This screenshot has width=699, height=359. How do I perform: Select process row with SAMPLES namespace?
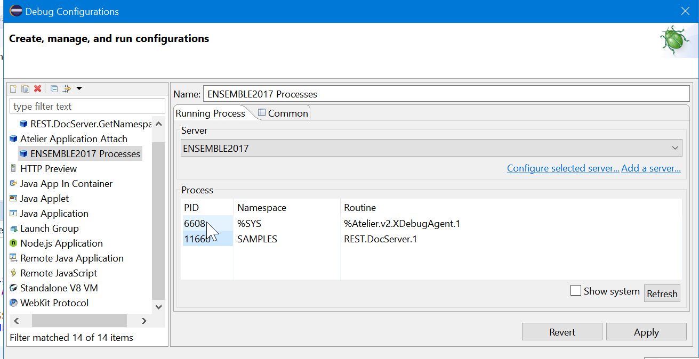click(257, 239)
